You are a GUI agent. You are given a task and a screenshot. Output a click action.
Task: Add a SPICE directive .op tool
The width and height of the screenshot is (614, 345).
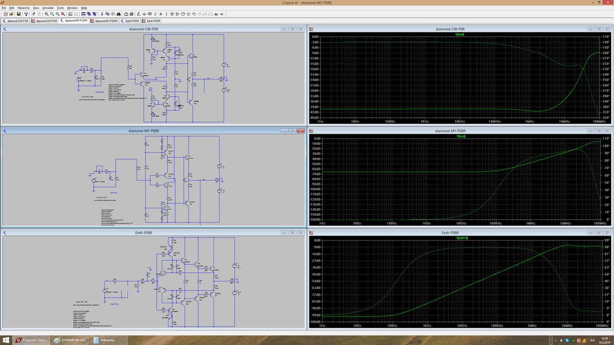click(x=222, y=14)
